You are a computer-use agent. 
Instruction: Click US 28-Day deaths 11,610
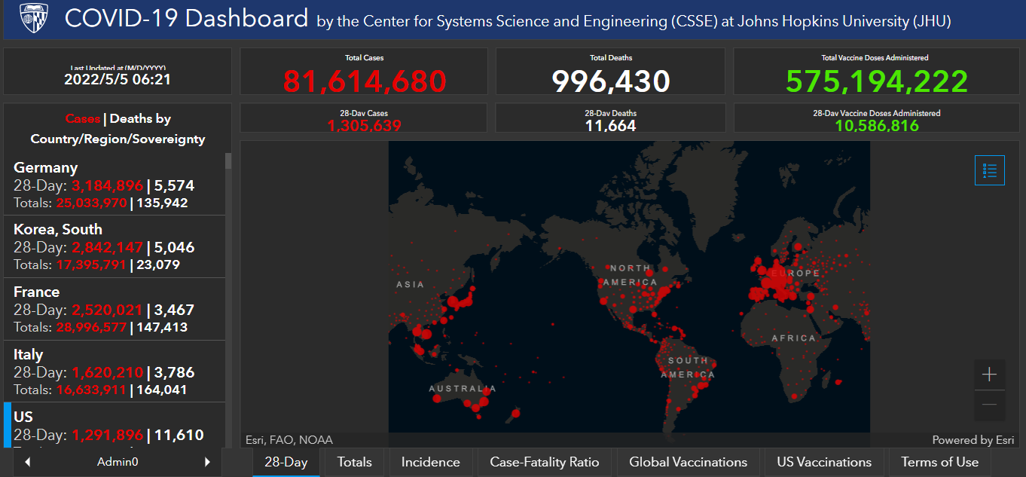tap(179, 435)
